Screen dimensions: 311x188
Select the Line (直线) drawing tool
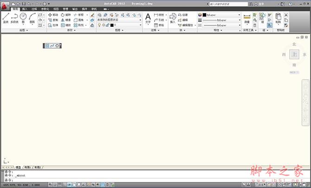click(6, 18)
